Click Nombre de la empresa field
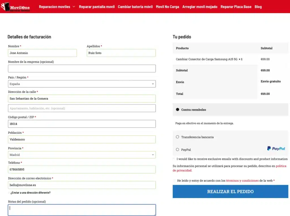The width and height of the screenshot is (290, 216). [x=82, y=69]
